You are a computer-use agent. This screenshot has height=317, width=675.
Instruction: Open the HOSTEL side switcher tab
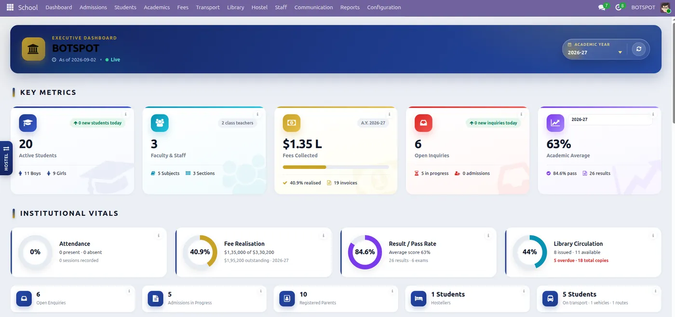point(6,158)
